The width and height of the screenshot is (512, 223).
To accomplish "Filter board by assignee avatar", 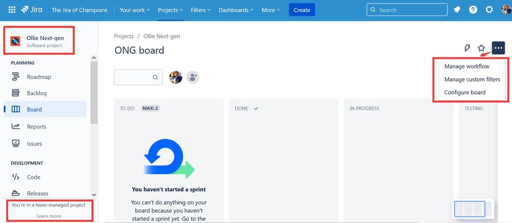I will (x=176, y=77).
